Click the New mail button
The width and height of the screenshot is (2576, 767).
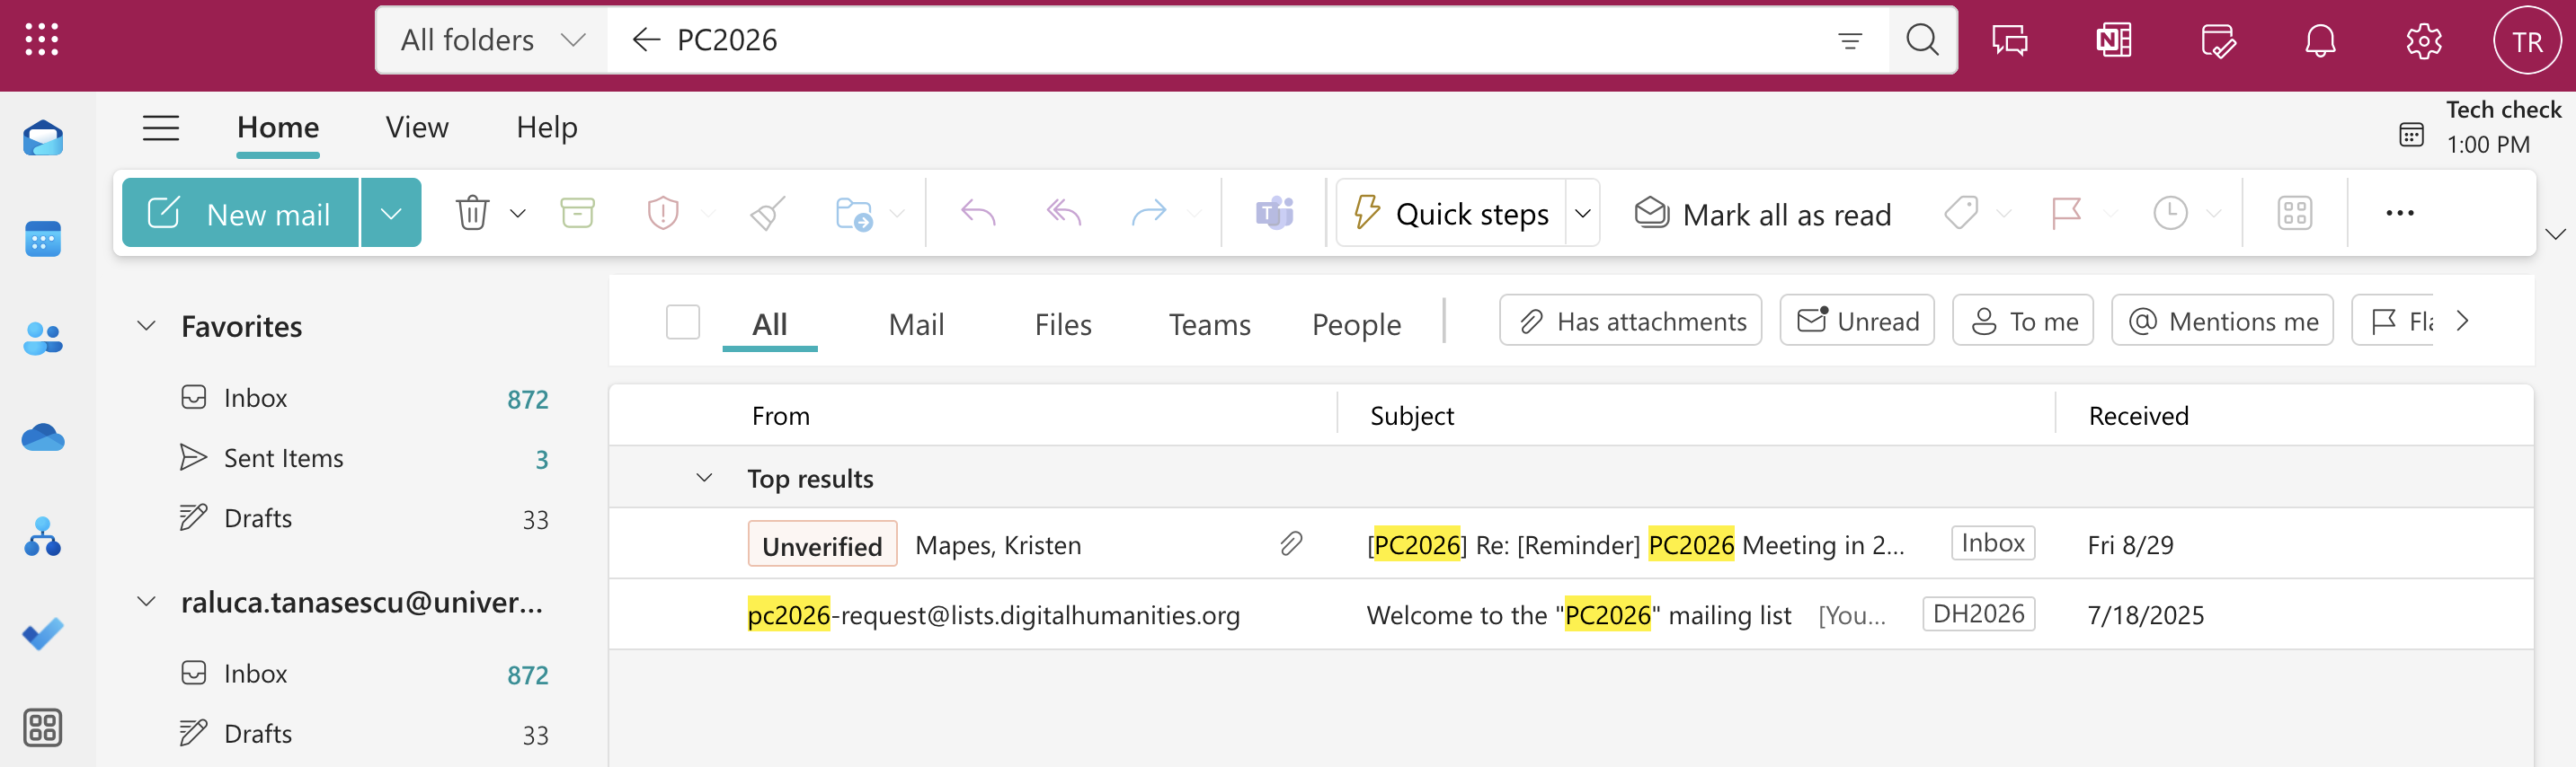tap(240, 213)
